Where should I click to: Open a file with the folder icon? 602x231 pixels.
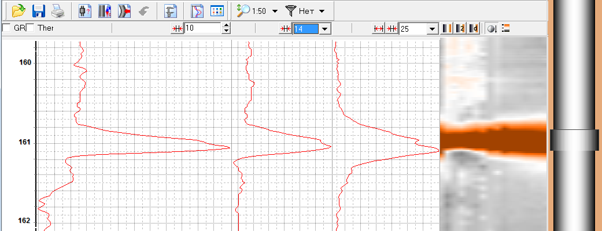coord(18,11)
